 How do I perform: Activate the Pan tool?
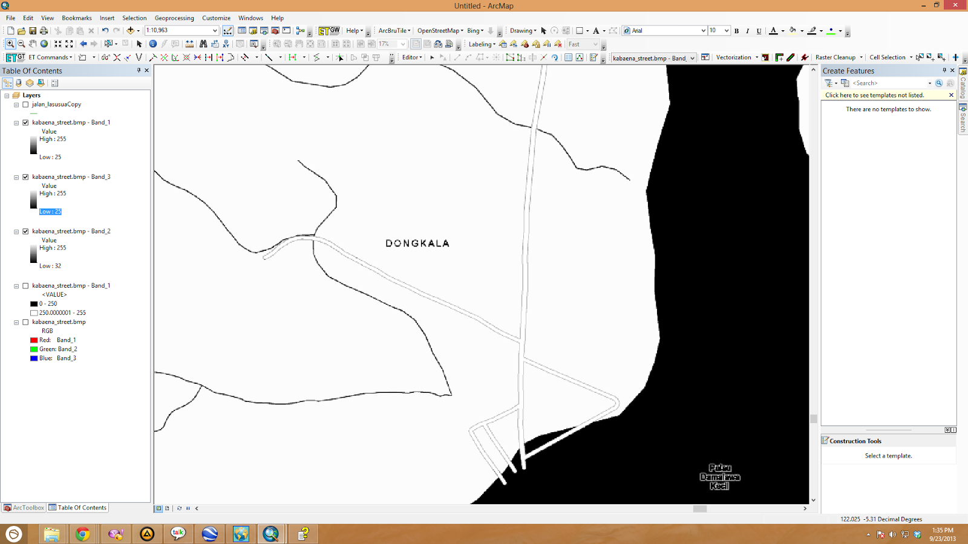(x=32, y=44)
